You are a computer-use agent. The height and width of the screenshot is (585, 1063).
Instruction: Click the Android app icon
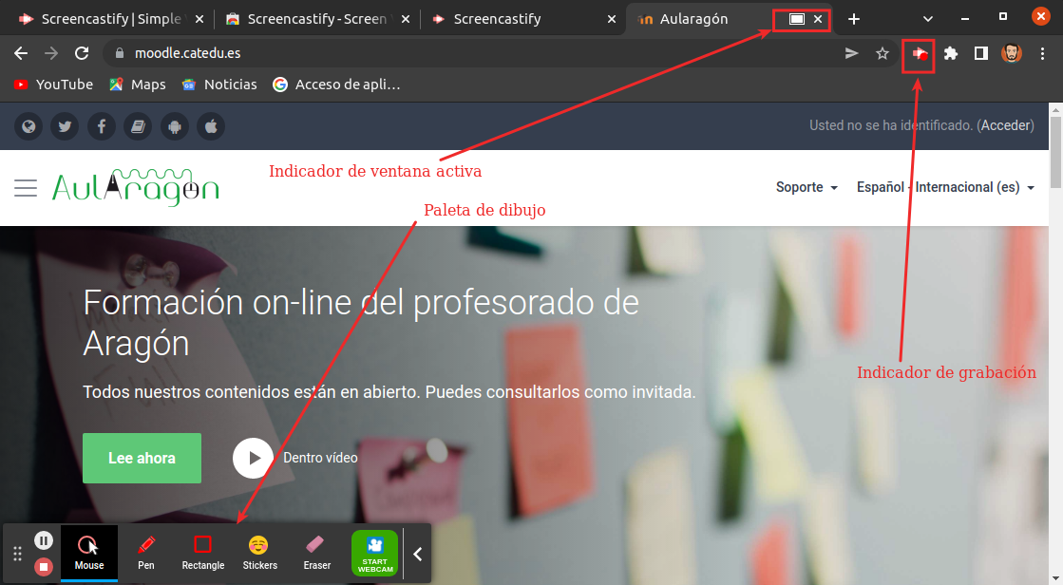tap(175, 126)
